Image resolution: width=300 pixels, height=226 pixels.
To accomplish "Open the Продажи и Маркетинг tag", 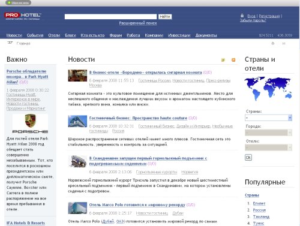I will click(x=26, y=108).
